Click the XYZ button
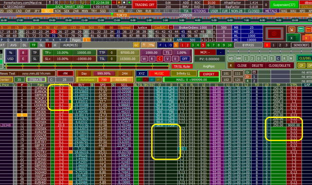Viewport: 312px width, 185px height. [x=141, y=73]
